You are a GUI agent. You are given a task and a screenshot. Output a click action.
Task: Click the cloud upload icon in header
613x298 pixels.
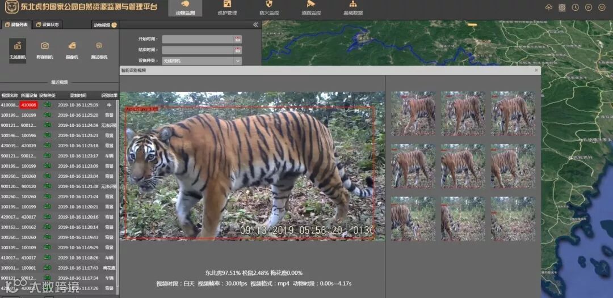click(x=548, y=7)
